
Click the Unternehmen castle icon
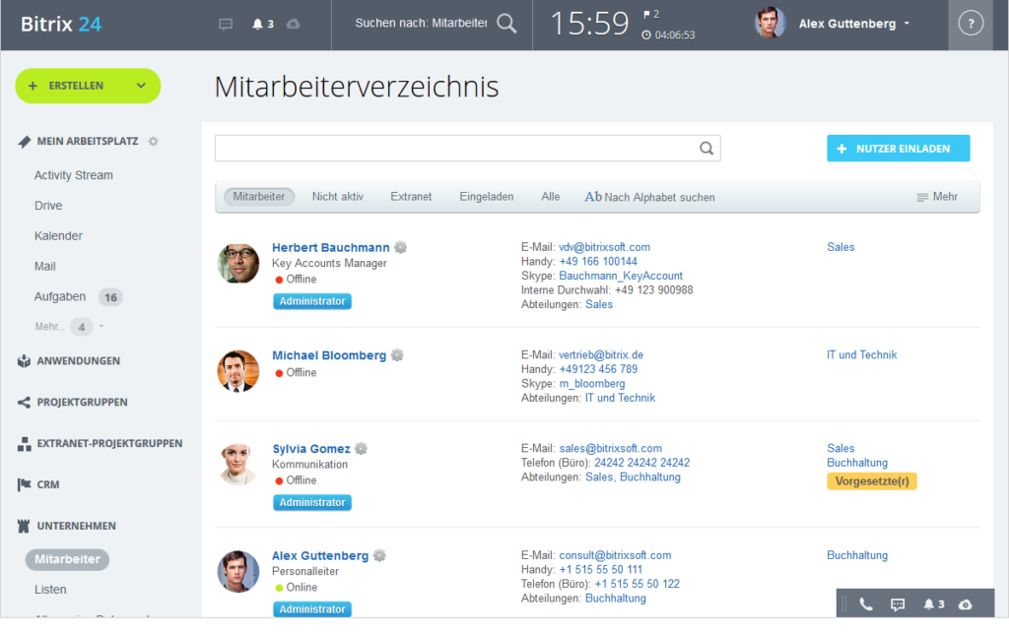pyautogui.click(x=24, y=526)
